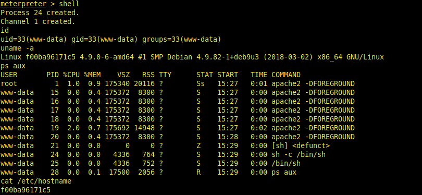
Task: Click the RSS value '764' in PID 24 row
Action: [148, 155]
